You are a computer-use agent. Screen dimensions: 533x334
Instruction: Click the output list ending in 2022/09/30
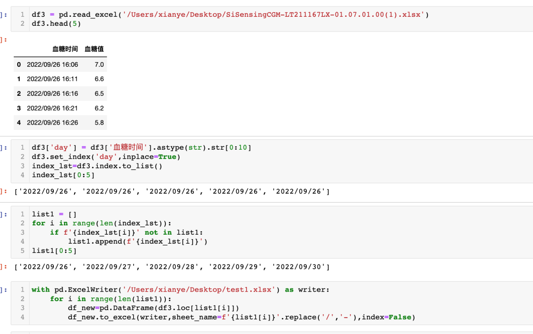point(172,267)
